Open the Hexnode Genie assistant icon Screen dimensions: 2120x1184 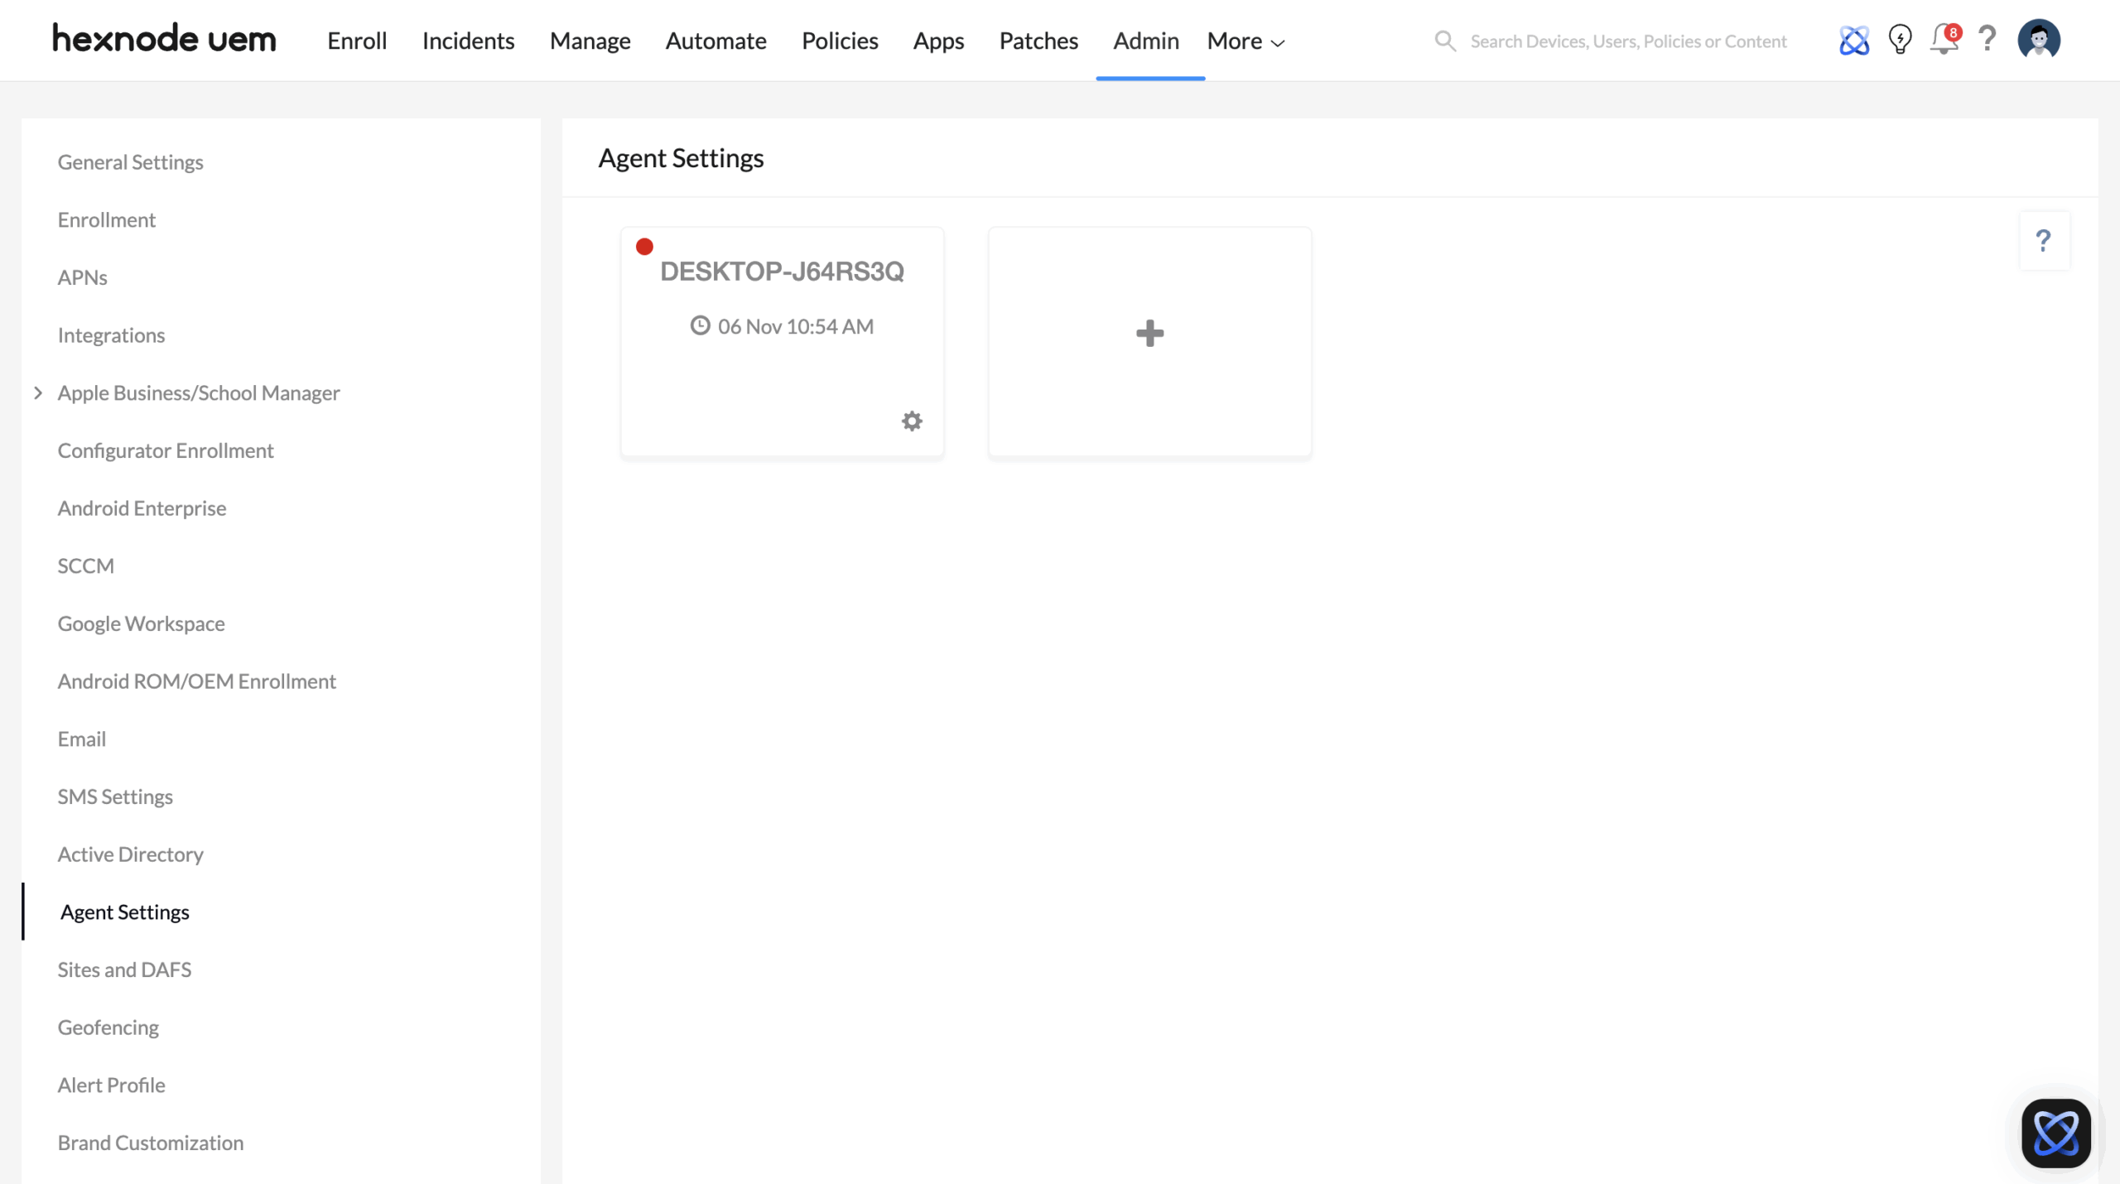click(x=1853, y=40)
